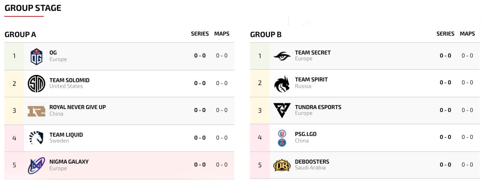Open the Team Liquid name link
Viewport: 486px width, 184px height.
(x=66, y=135)
